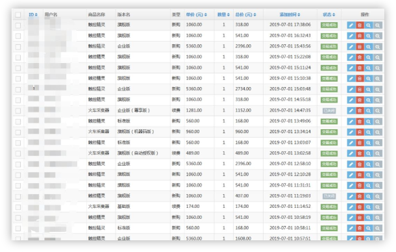Click the 基础版 version cell

[x=124, y=207]
